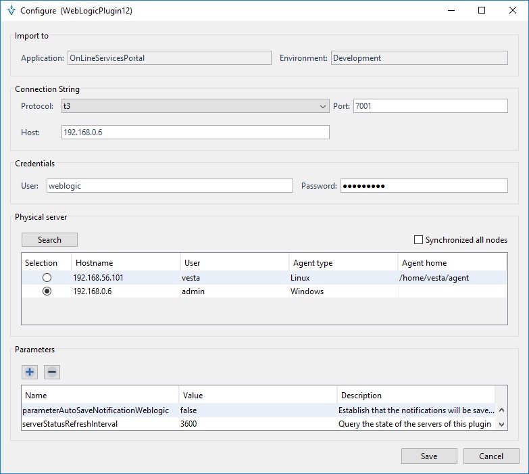Click the Port input field
The height and width of the screenshot is (474, 529).
click(430, 106)
